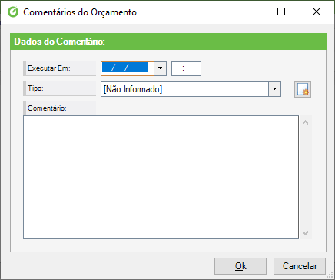Click the Tipo label
This screenshot has width=335, height=280.
pos(35,88)
